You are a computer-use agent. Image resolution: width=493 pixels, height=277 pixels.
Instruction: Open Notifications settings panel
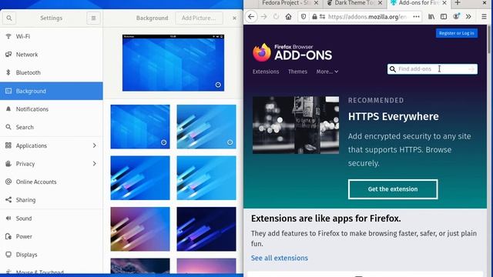(52, 109)
